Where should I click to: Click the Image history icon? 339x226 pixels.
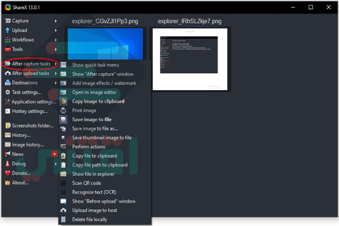tap(7, 145)
